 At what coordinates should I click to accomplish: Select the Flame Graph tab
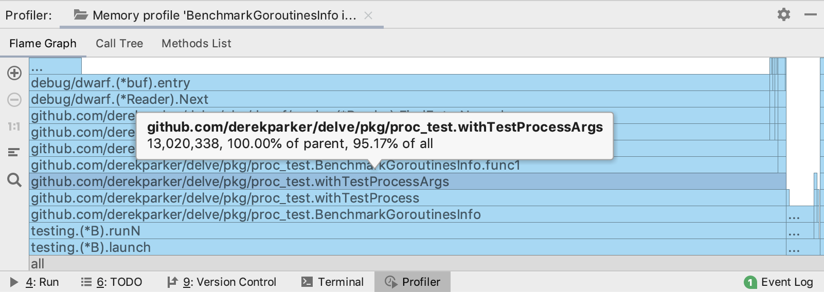pyautogui.click(x=43, y=44)
